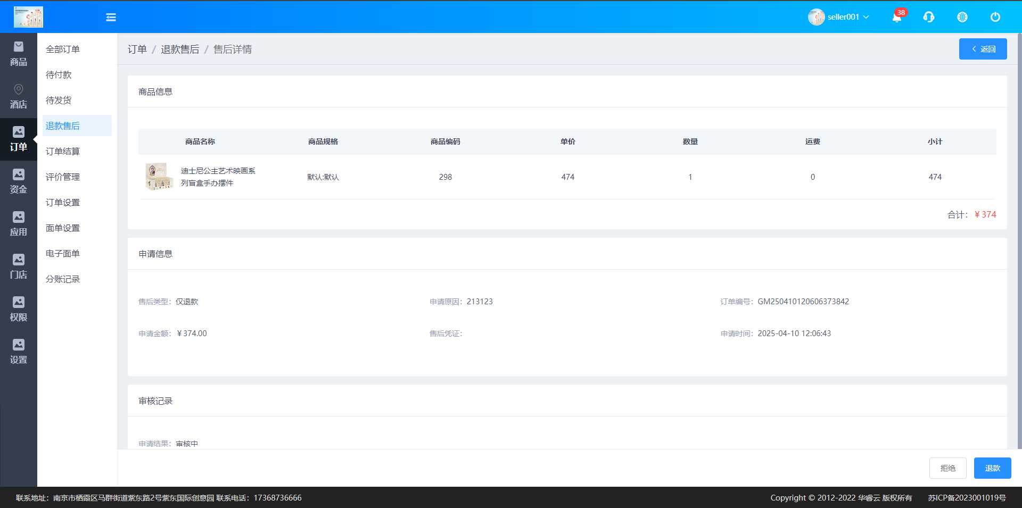Select 全部订单 in the submenu
1022x508 pixels.
click(x=63, y=49)
